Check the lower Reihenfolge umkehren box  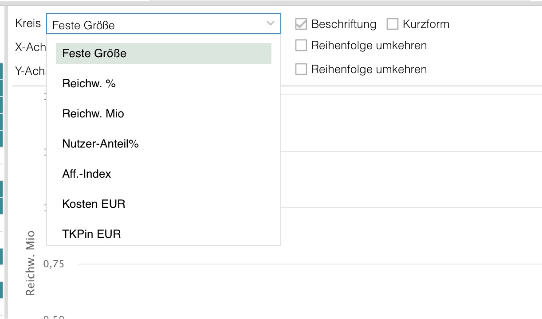pyautogui.click(x=302, y=69)
